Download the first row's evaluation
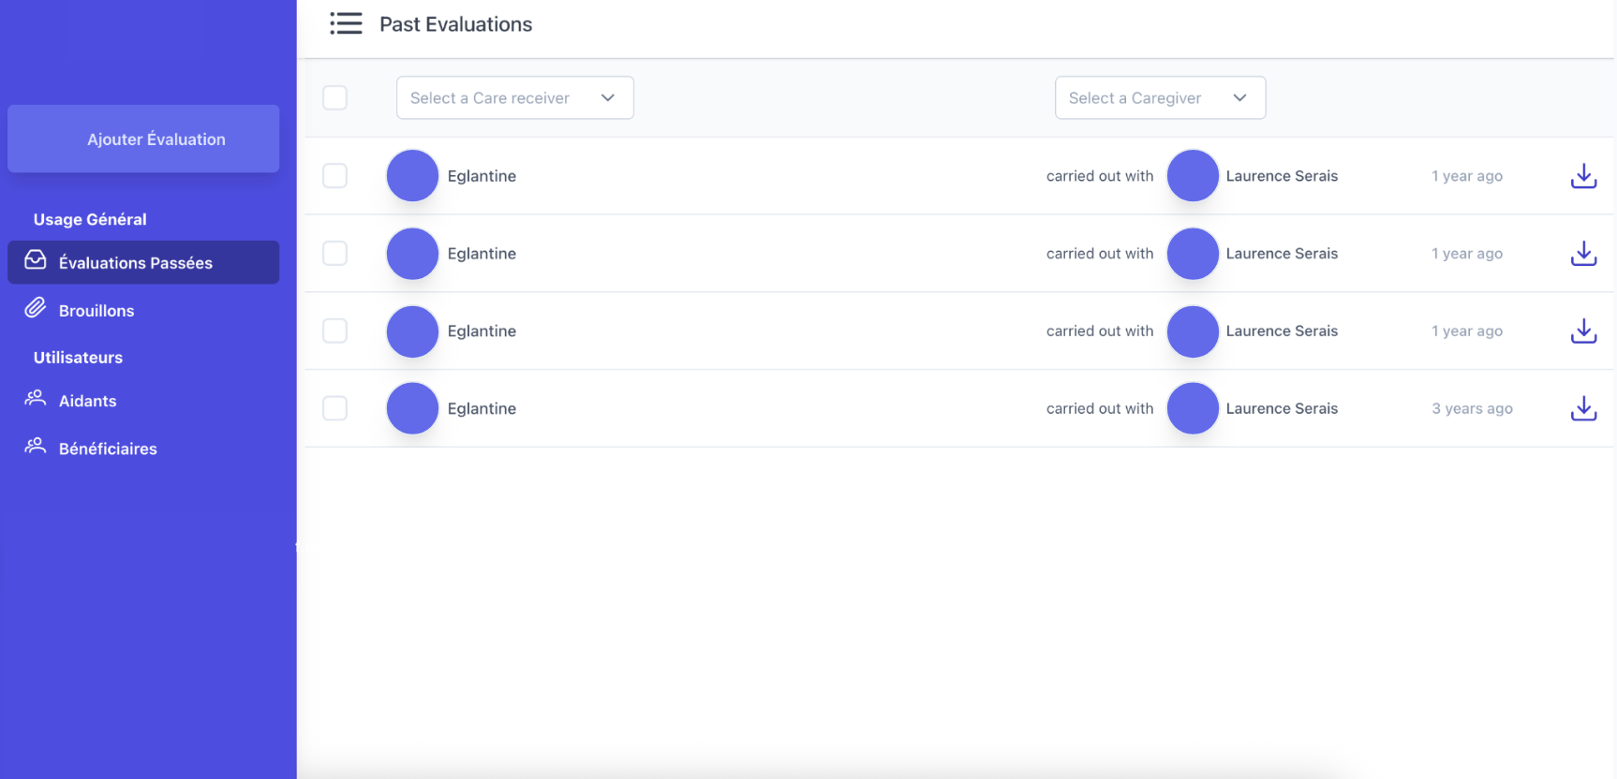The image size is (1617, 779). pyautogui.click(x=1583, y=176)
